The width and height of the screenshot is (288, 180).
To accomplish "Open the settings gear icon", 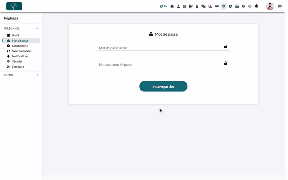I will pyautogui.click(x=224, y=6).
